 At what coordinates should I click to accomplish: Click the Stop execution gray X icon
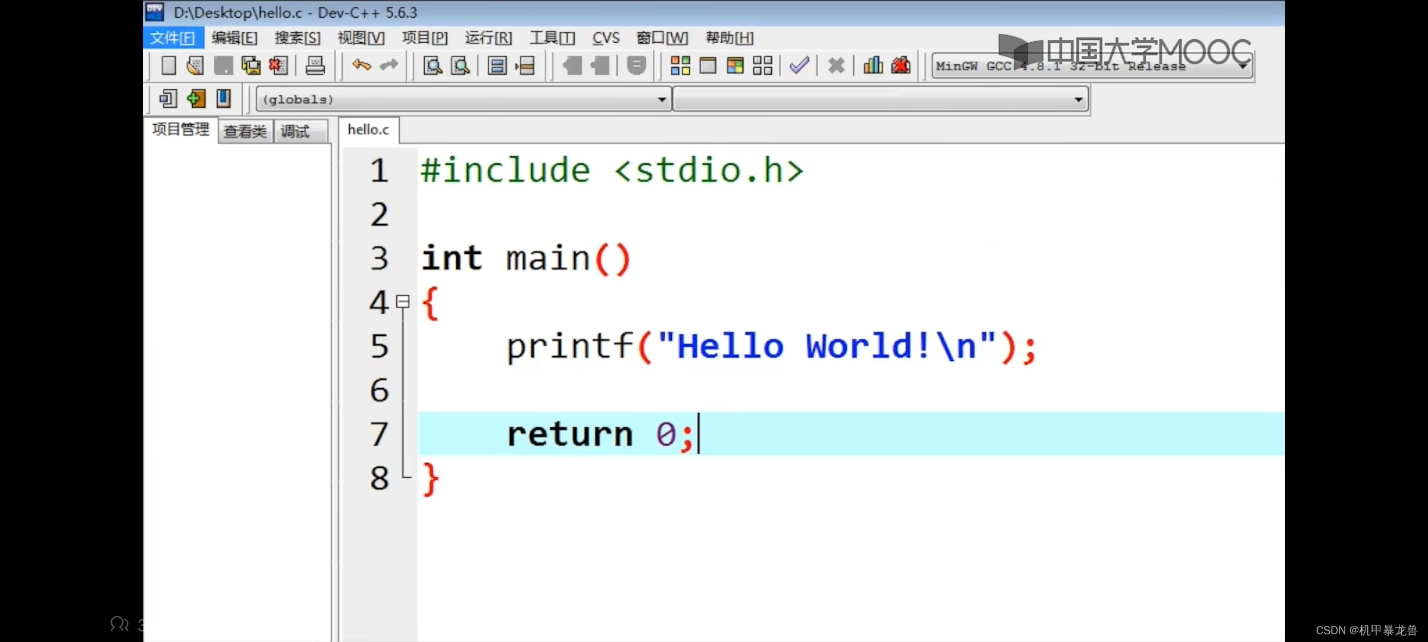point(837,65)
